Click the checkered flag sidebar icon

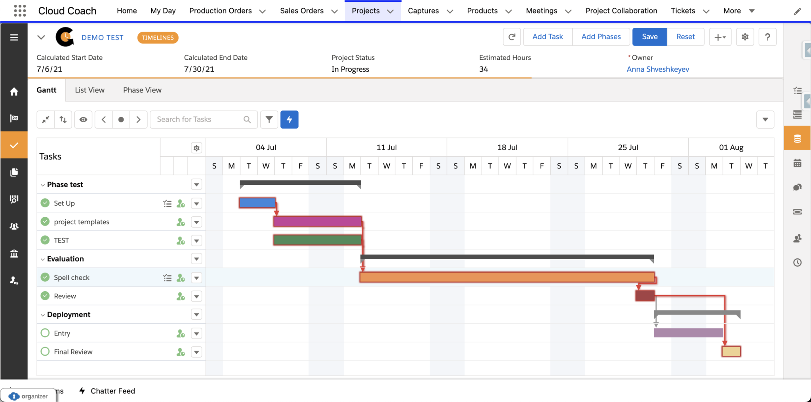tap(14, 118)
